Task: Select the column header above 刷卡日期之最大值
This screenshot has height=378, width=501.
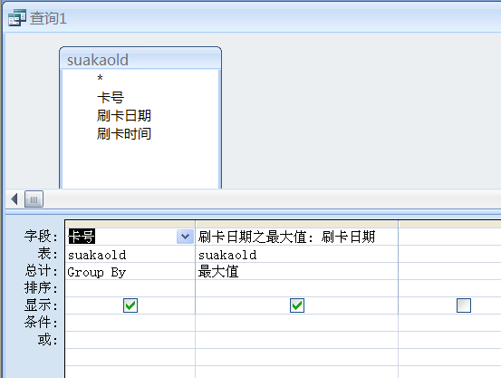Action: pos(296,224)
